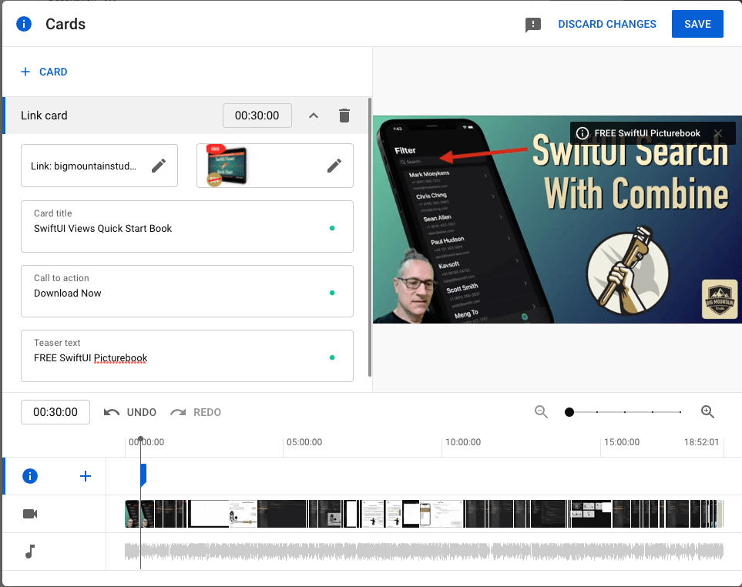Zoom out the timeline
This screenshot has width=742, height=587.
tap(542, 412)
